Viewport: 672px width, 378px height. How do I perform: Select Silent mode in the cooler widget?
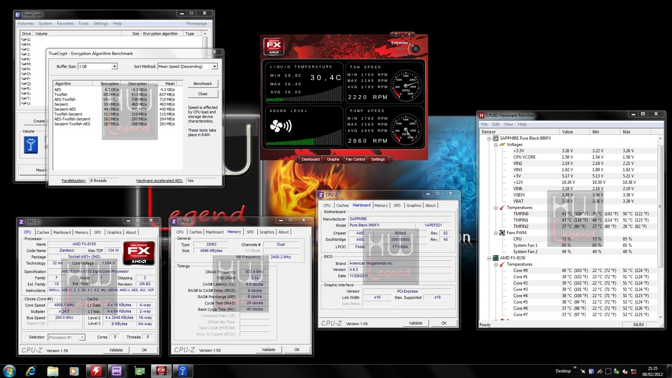tap(400, 49)
